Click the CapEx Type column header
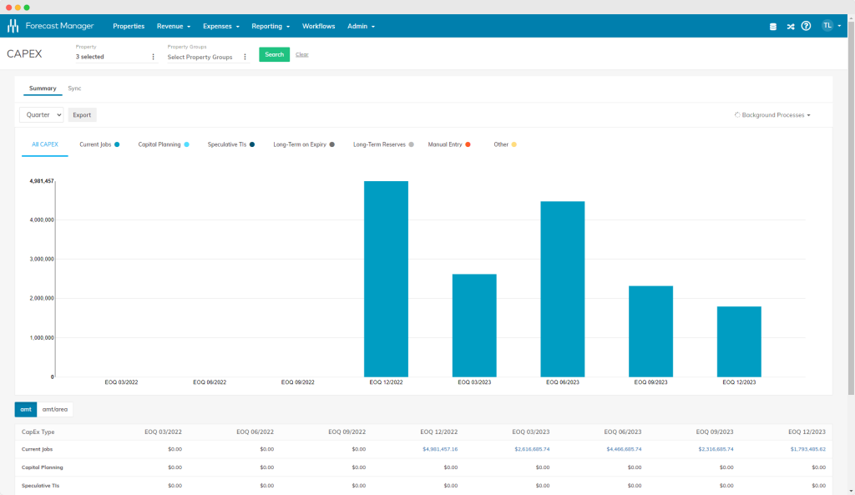Image resolution: width=855 pixels, height=495 pixels. coord(38,432)
